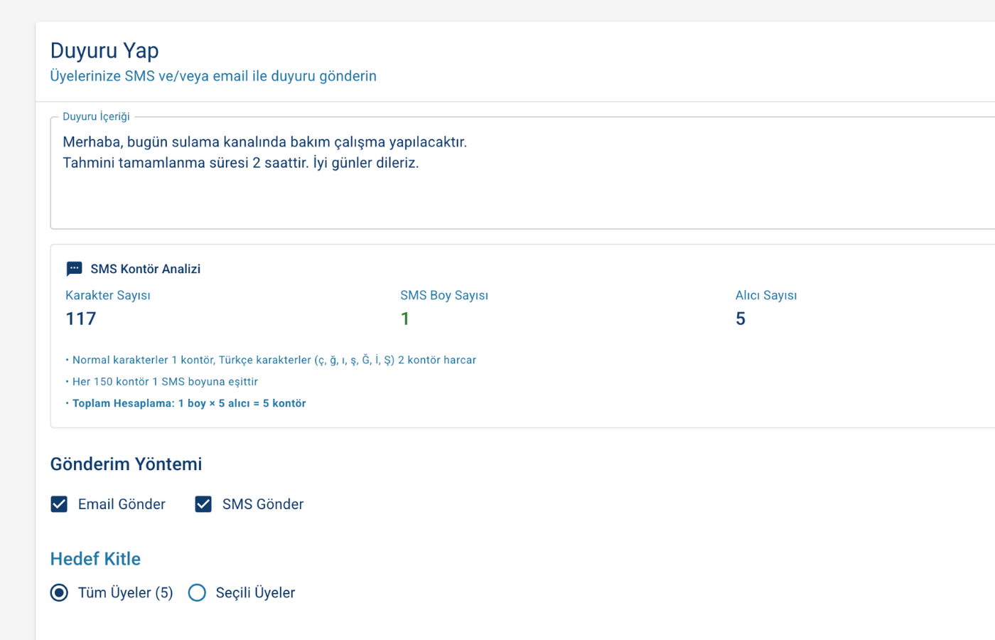Click the subtitle about SMS ve/veya email
This screenshot has width=995, height=640.
213,76
